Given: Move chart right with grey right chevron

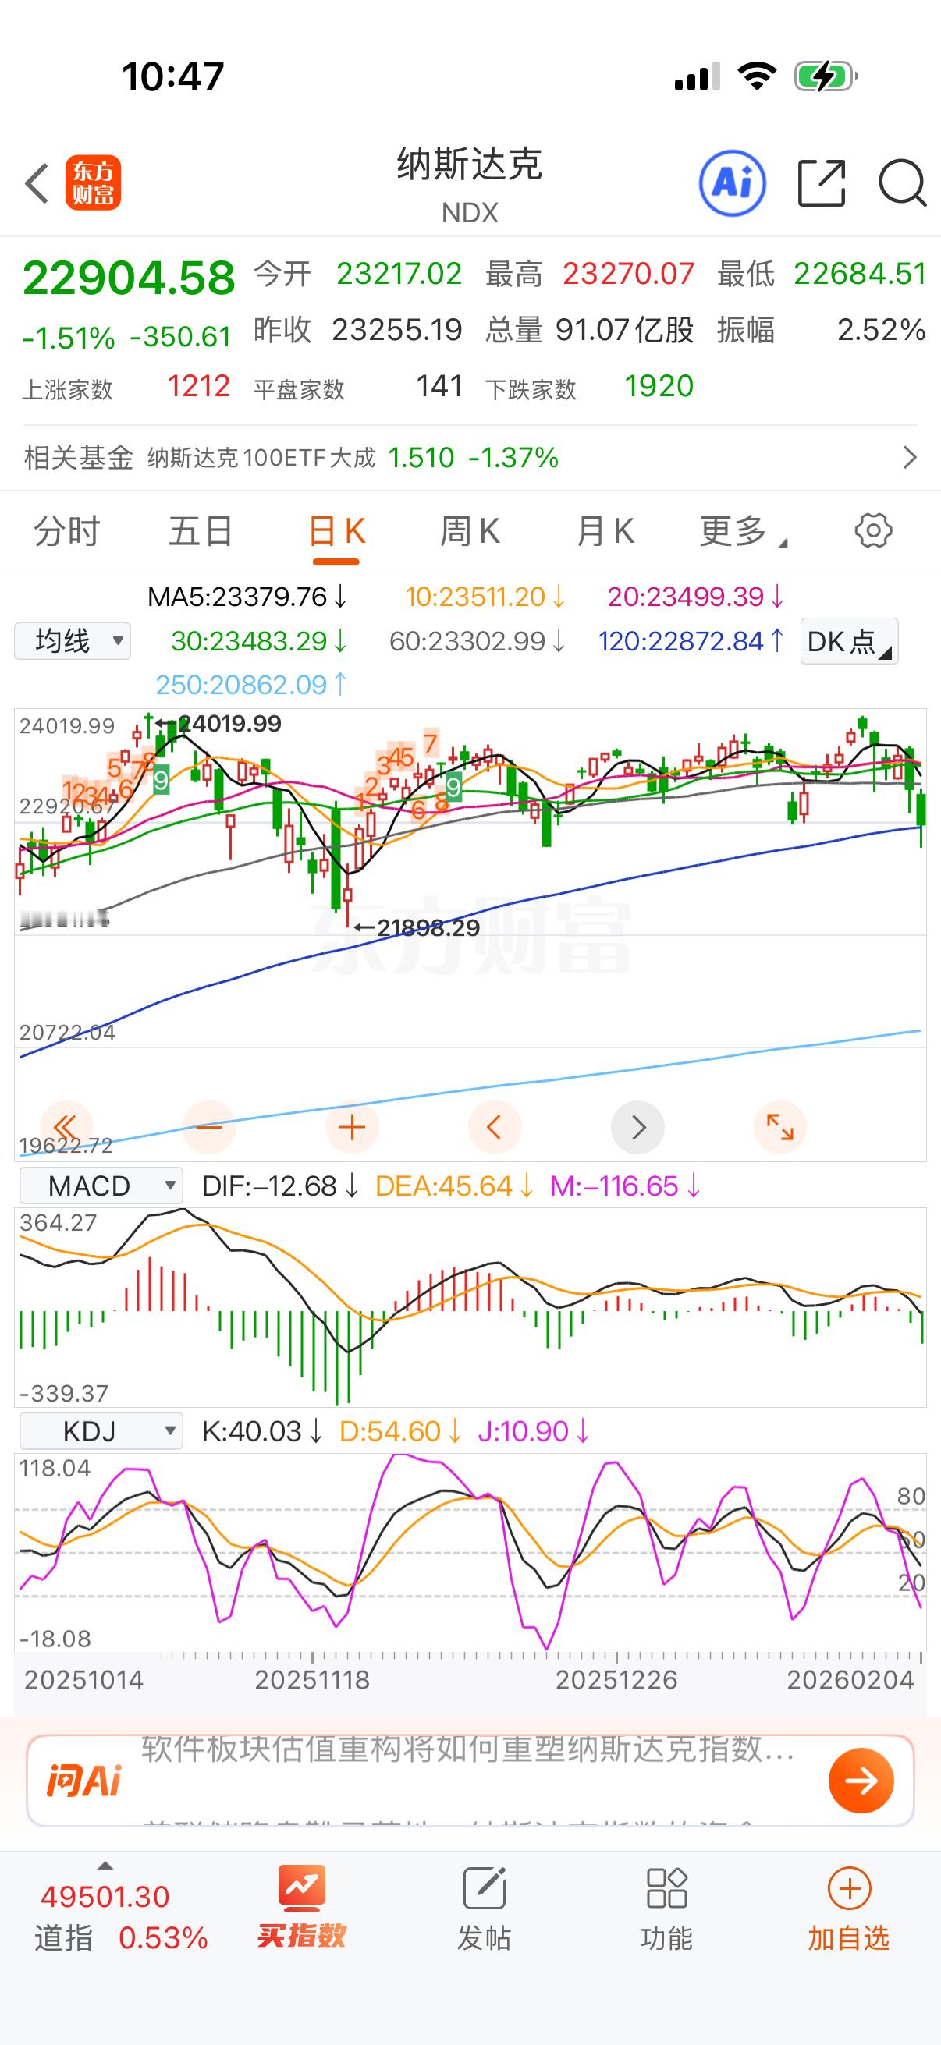Looking at the screenshot, I should coord(637,1126).
